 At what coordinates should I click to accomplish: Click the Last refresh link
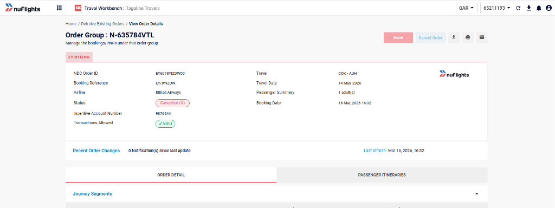[375, 151]
